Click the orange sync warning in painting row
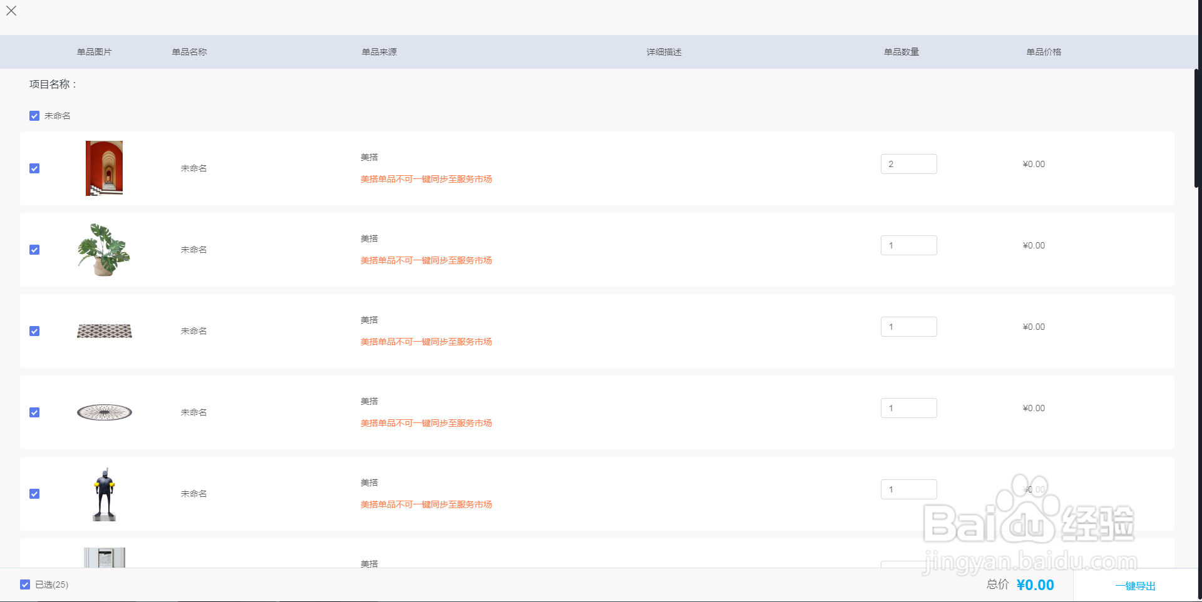The width and height of the screenshot is (1202, 602). [x=426, y=179]
